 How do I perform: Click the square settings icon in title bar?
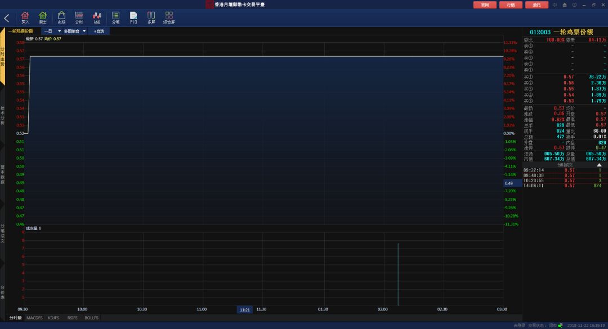pos(574,4)
